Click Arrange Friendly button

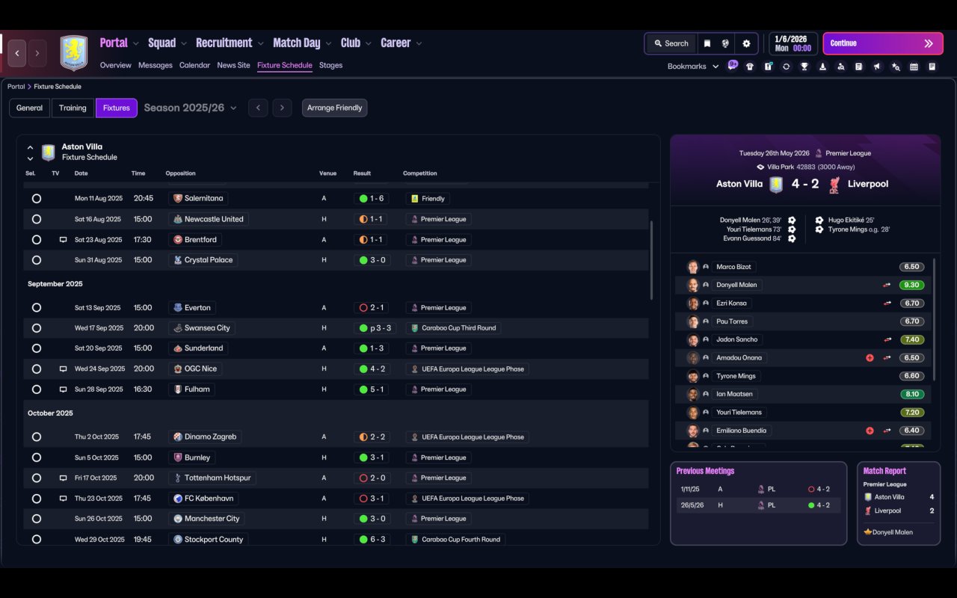pyautogui.click(x=334, y=108)
